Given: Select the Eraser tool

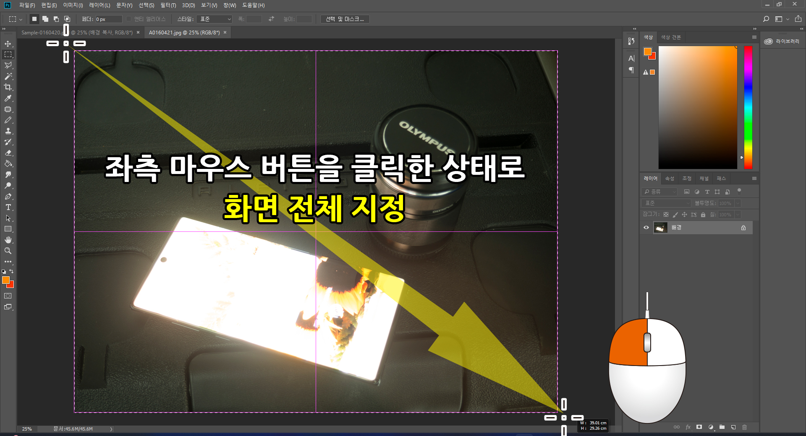Looking at the screenshot, I should point(8,153).
